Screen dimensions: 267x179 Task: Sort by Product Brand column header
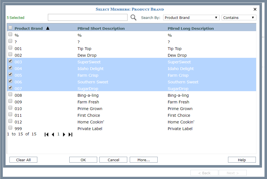[x=29, y=28]
